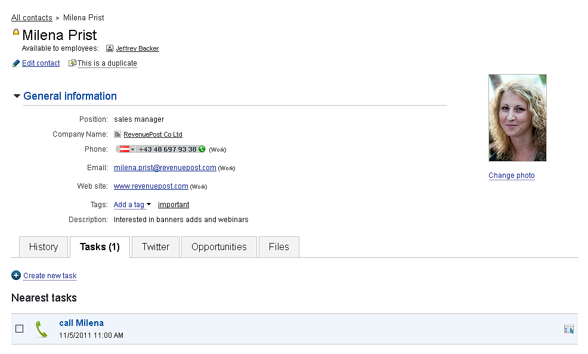Switch to the Twitter tab
The width and height of the screenshot is (588, 354).
point(156,247)
